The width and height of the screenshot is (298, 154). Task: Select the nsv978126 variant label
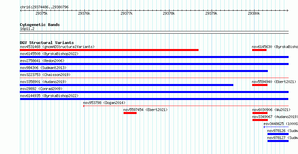283,131
